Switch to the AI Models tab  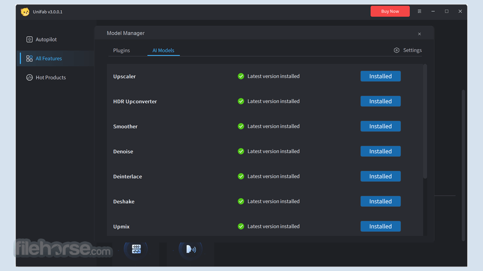163,50
